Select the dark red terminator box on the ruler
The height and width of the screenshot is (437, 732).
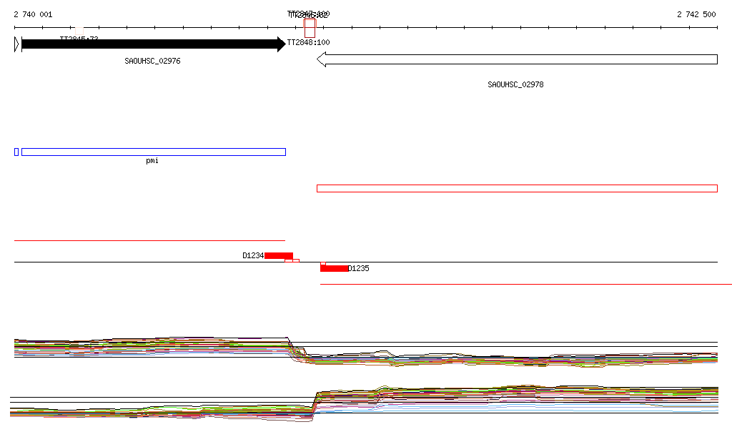click(x=310, y=28)
